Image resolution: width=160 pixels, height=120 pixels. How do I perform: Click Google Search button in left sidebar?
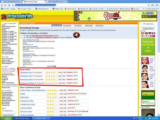click(x=8, y=115)
